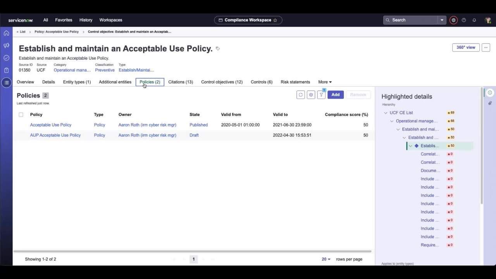Select the Require... hierarchy item
This screenshot has height=279, width=496.
click(430, 245)
